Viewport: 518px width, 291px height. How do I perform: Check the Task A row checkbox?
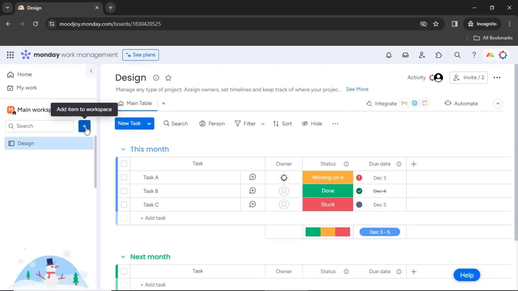coord(124,178)
